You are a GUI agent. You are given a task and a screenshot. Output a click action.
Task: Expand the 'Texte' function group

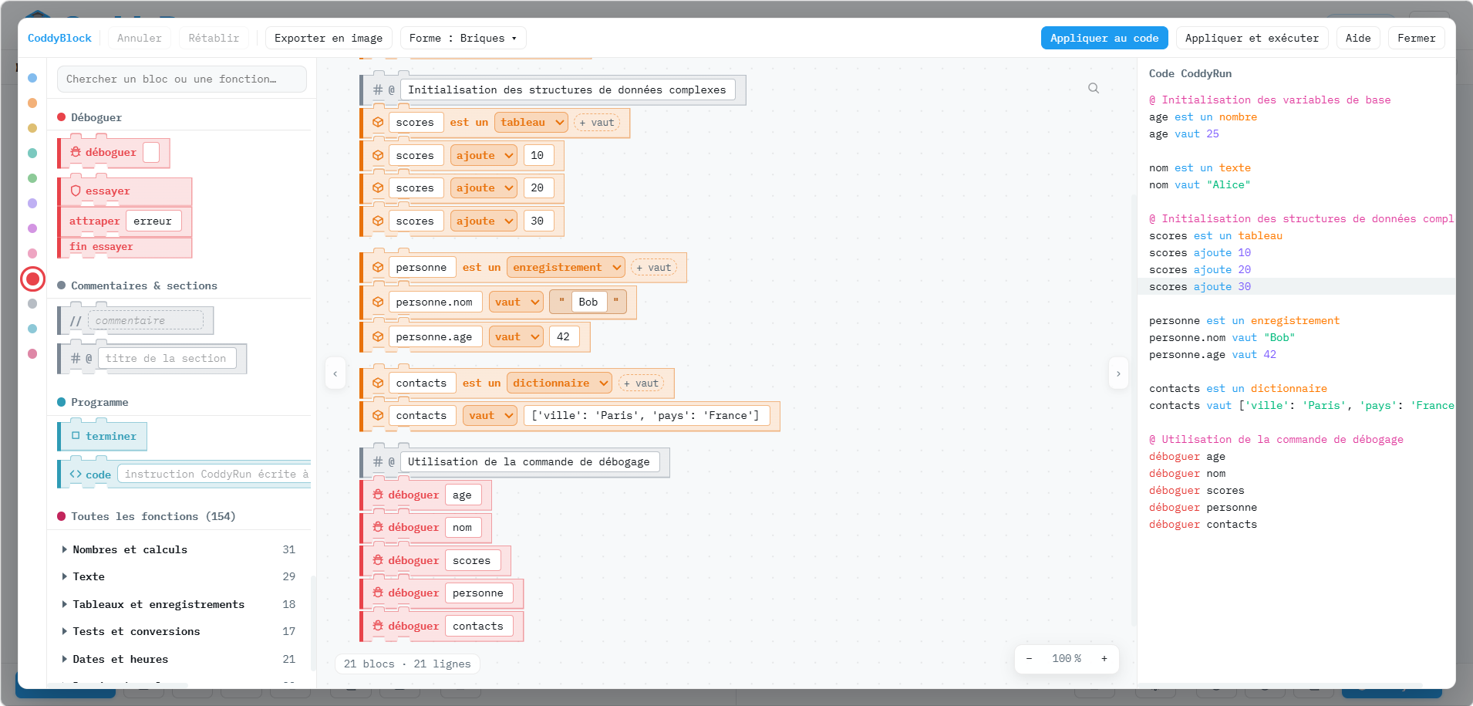179,576
